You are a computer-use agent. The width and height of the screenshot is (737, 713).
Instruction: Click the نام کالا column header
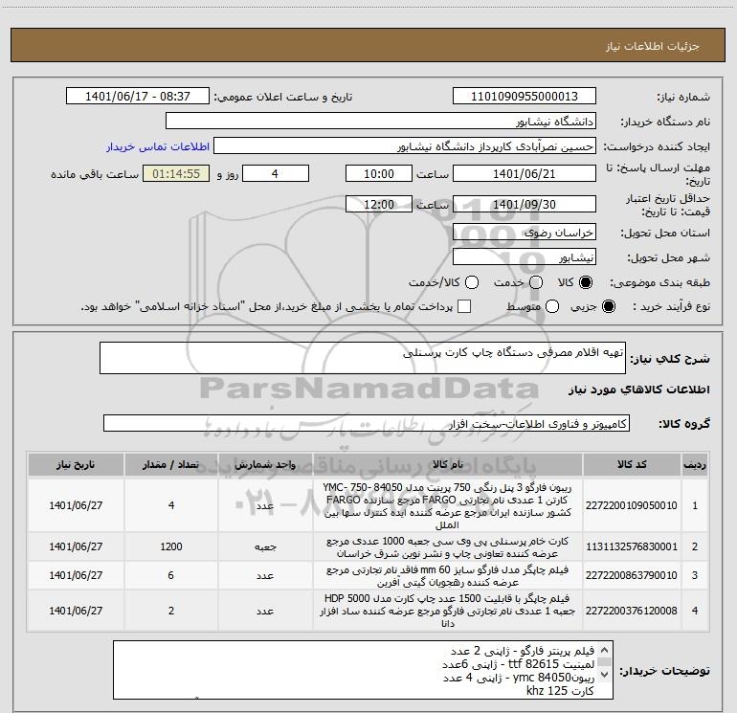pos(448,464)
